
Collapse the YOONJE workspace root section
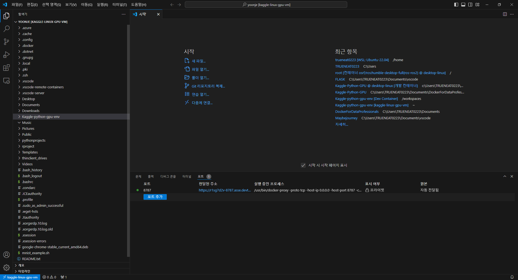[x=71, y=22]
